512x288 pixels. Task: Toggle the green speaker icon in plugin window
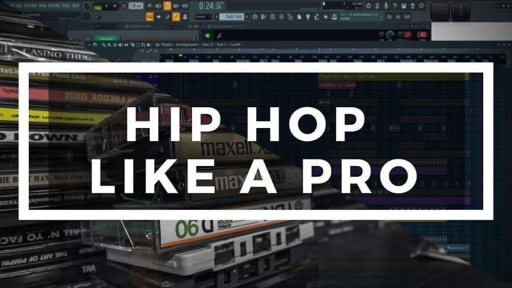click(x=207, y=36)
